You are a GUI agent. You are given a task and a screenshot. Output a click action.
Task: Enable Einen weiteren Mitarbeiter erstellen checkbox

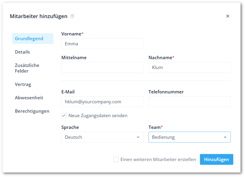(116, 159)
